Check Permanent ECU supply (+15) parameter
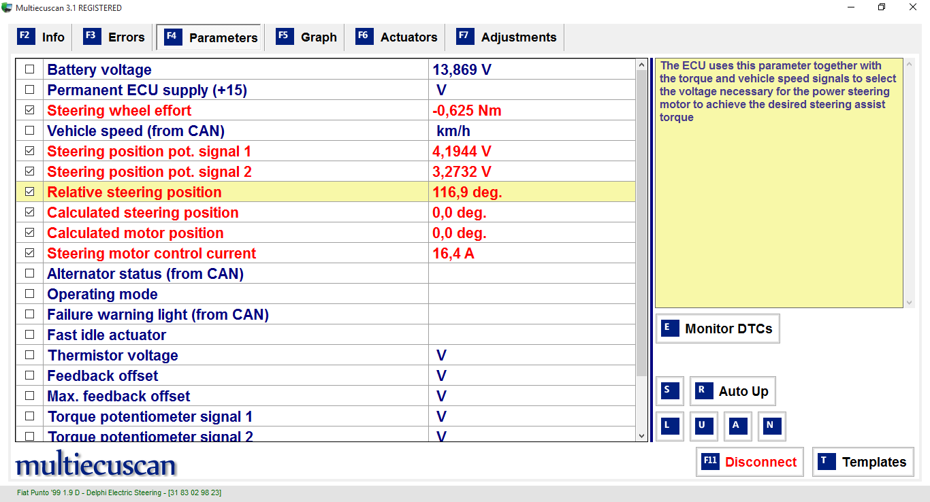930x502 pixels. [x=29, y=90]
